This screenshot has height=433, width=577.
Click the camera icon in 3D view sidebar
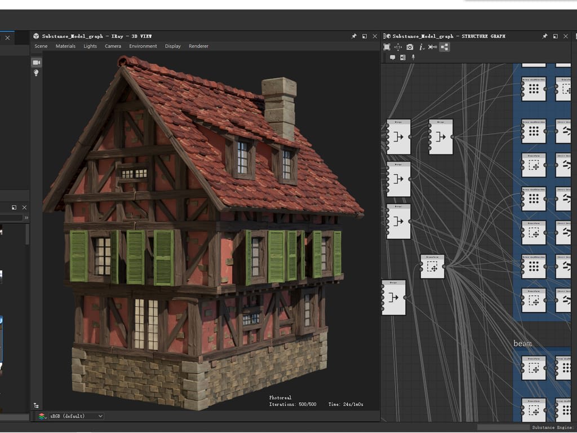tap(36, 62)
